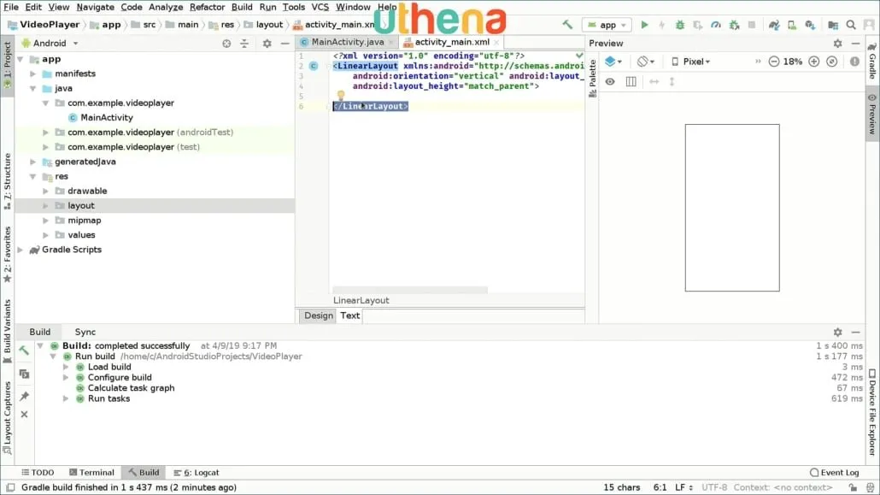880x495 pixels.
Task: Open the Gradle side panel
Action: coord(872,61)
